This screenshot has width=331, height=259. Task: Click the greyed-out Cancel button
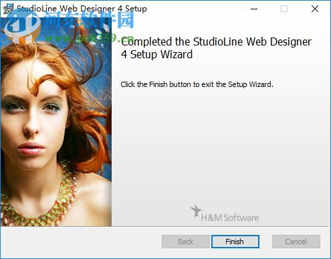pyautogui.click(x=296, y=242)
